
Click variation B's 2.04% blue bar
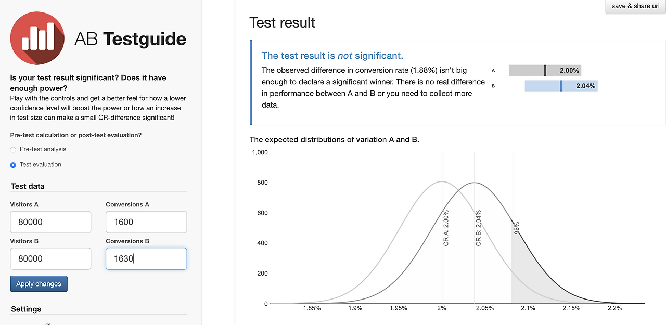coord(560,86)
